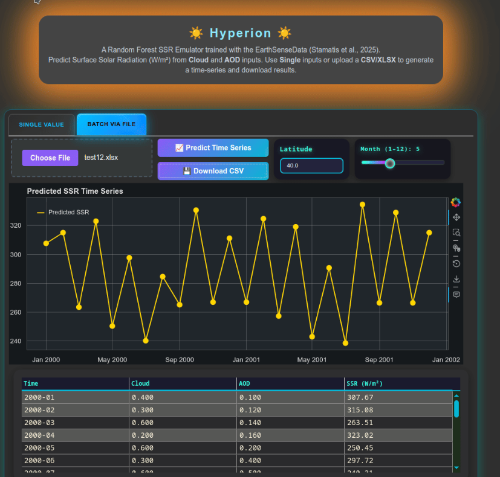Select the 2000-05 row in the table
The width and height of the screenshot is (500, 477).
tap(181, 447)
